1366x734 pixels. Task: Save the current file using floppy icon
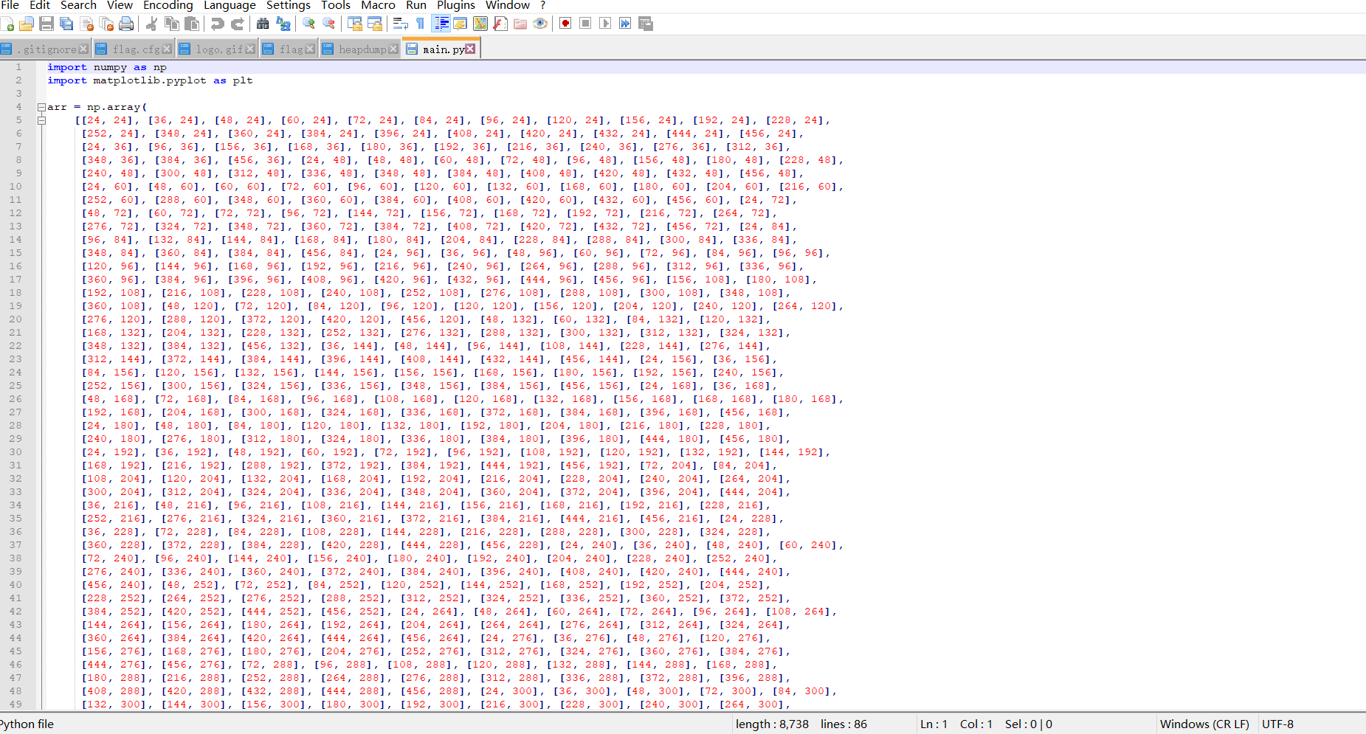pos(46,24)
